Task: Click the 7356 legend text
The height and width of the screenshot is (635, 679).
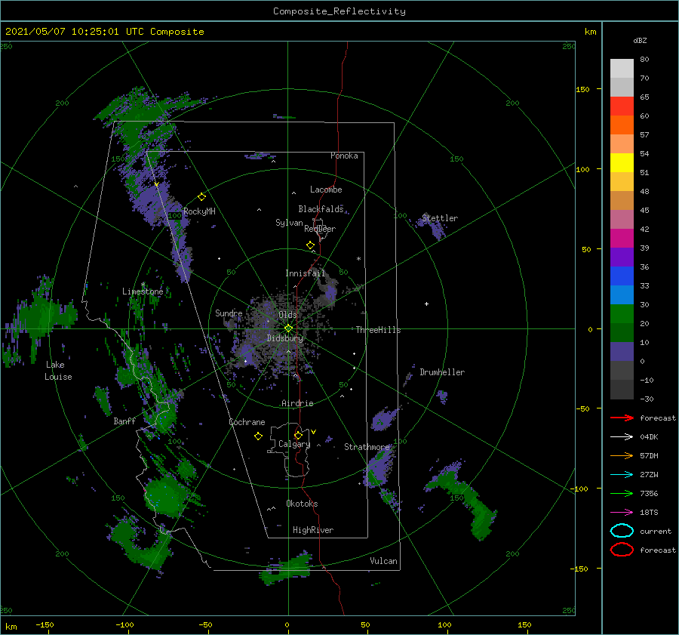Action: coord(649,493)
